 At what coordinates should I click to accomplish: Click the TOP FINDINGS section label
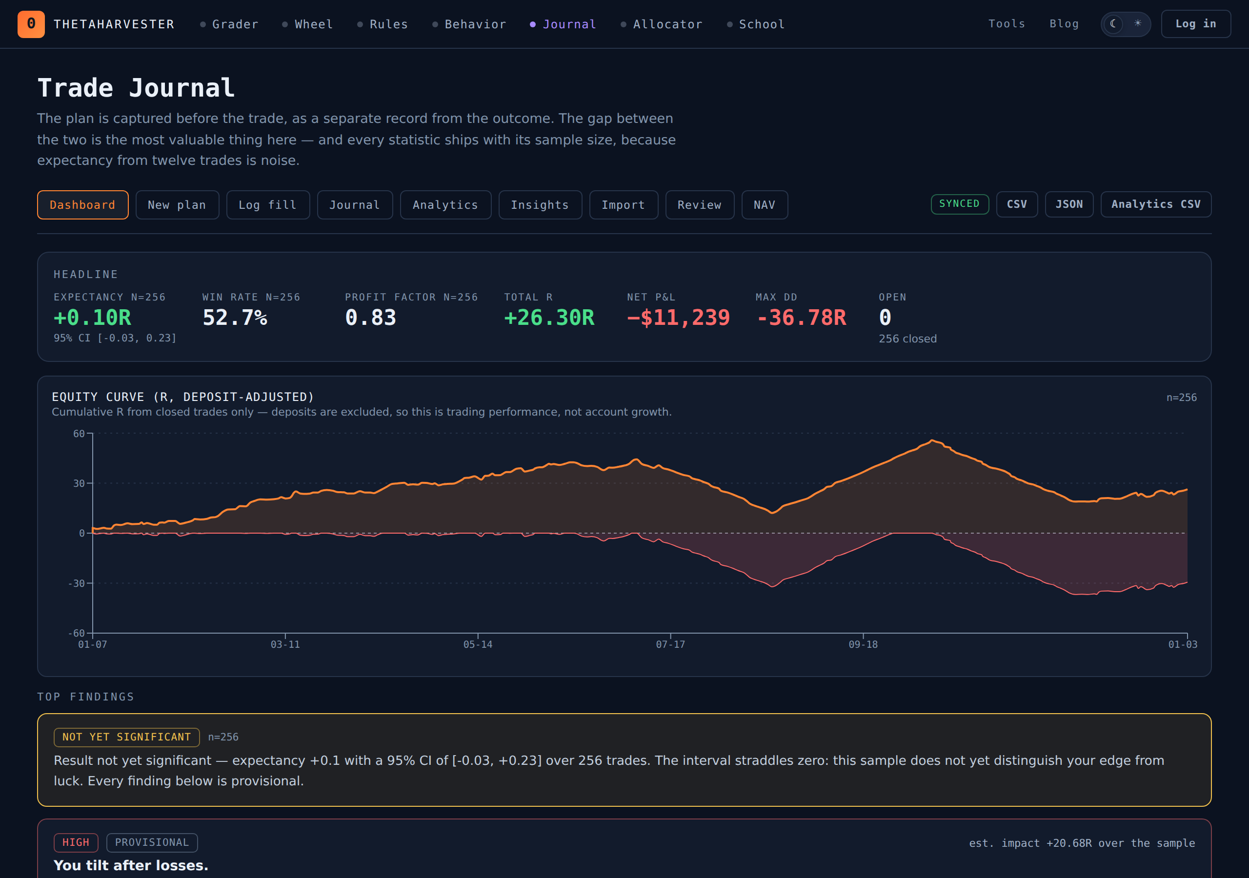(85, 697)
